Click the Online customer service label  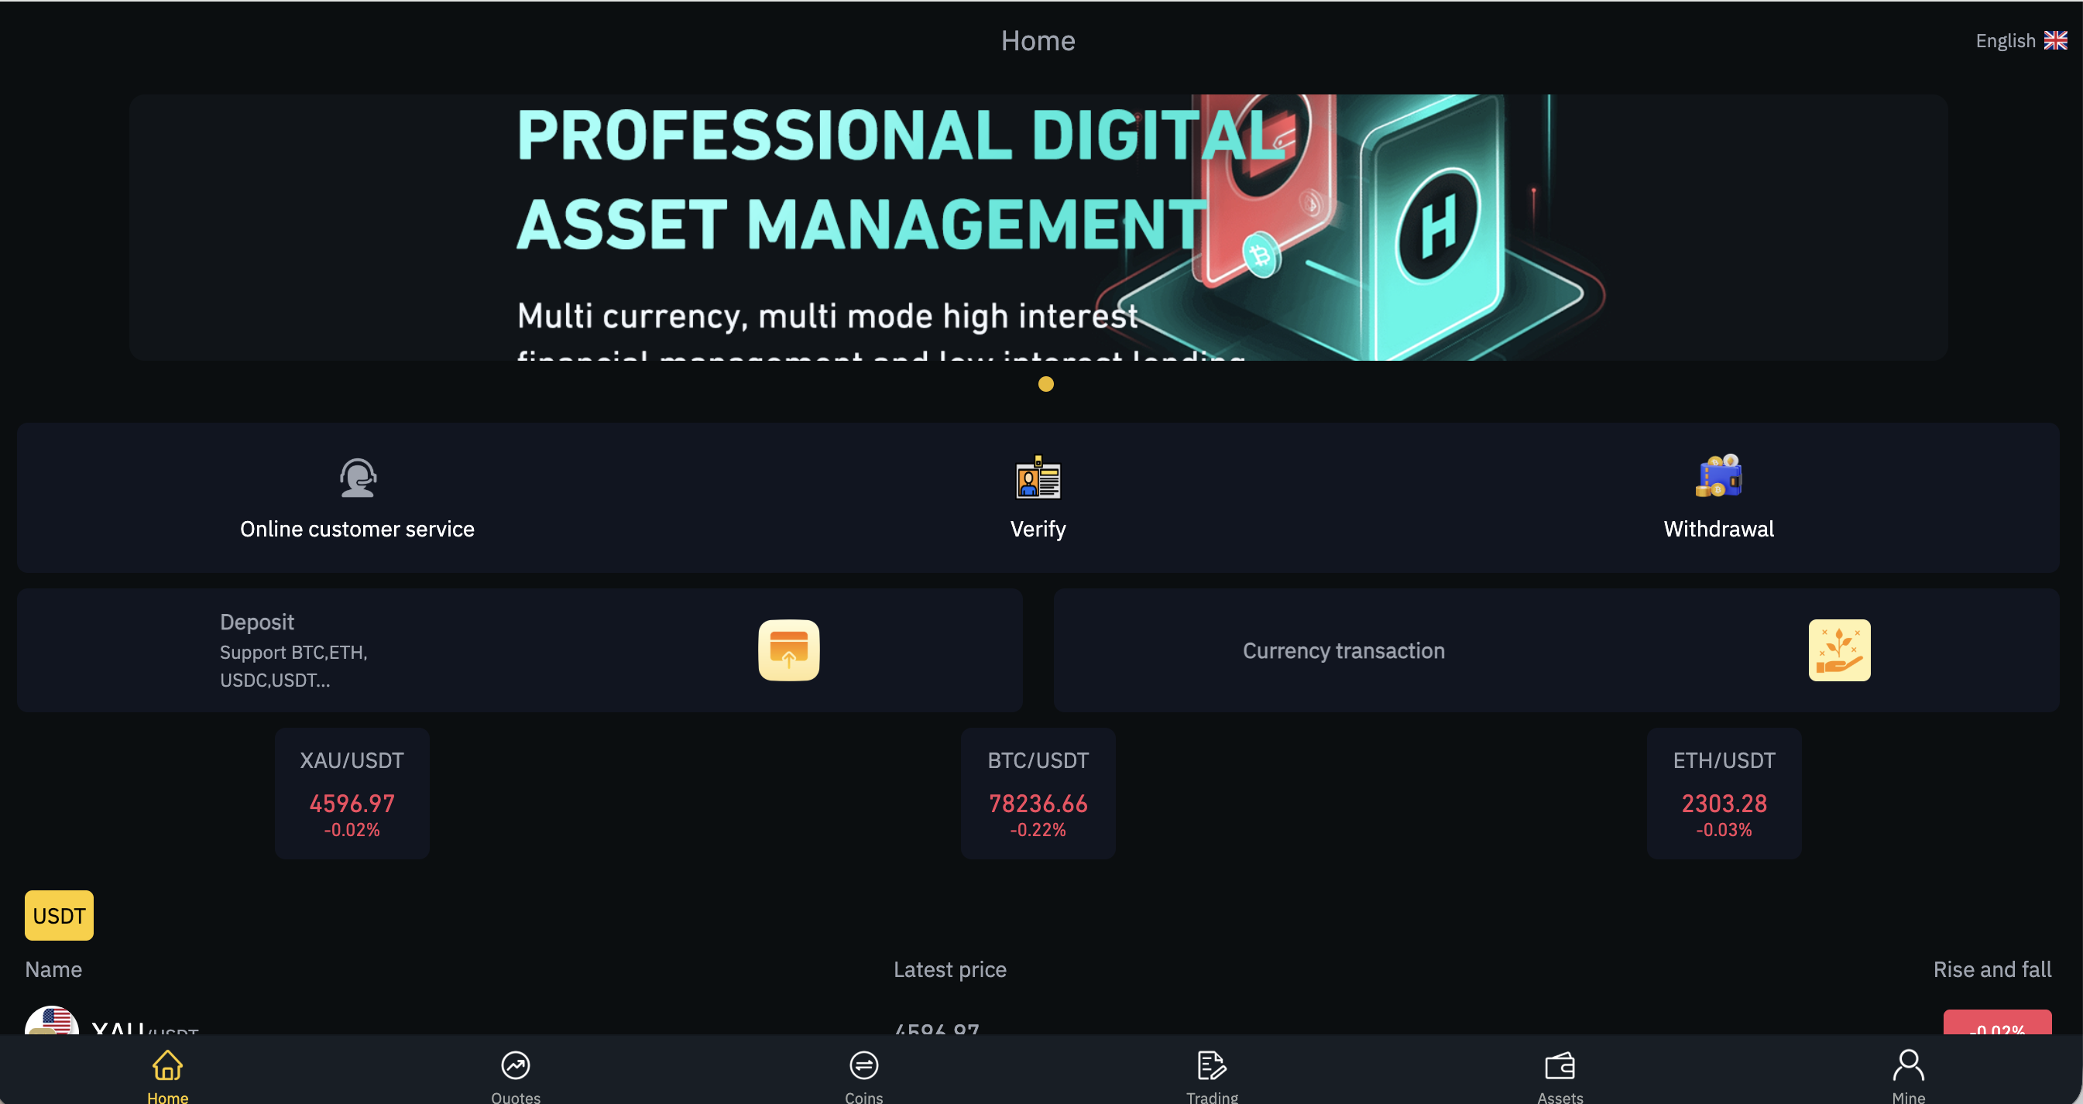point(358,529)
